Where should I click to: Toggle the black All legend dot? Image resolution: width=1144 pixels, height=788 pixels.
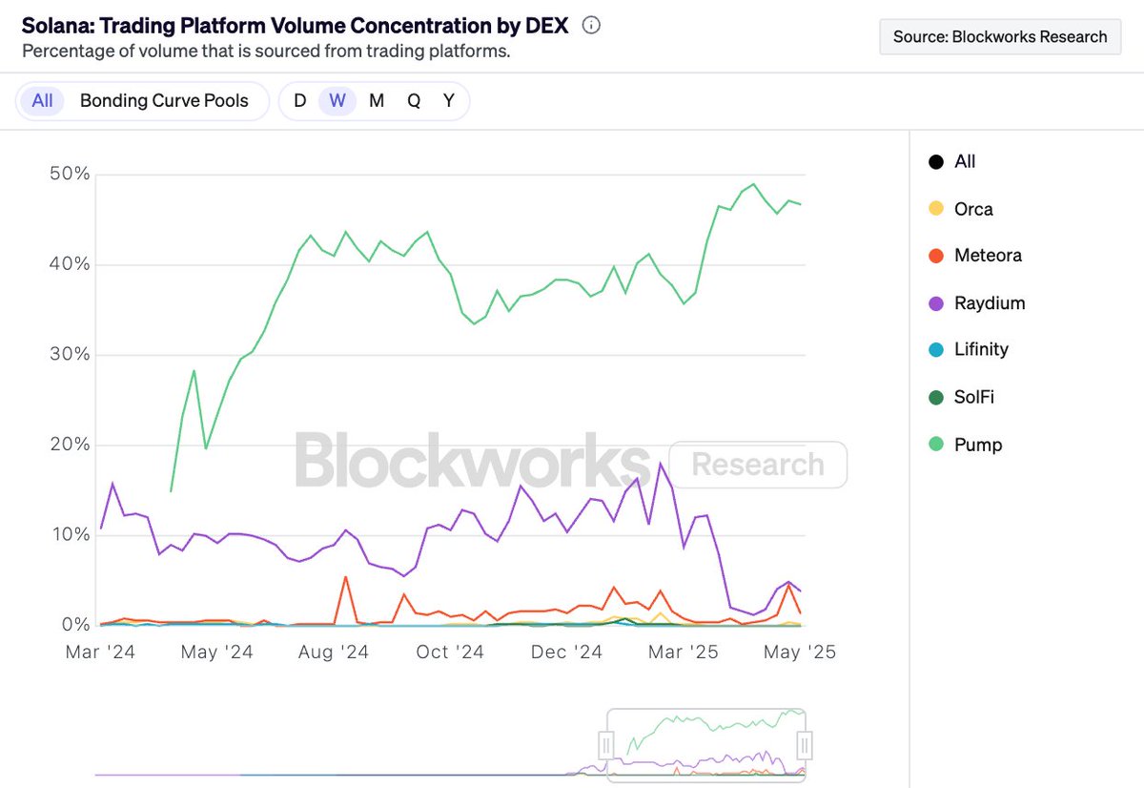936,162
